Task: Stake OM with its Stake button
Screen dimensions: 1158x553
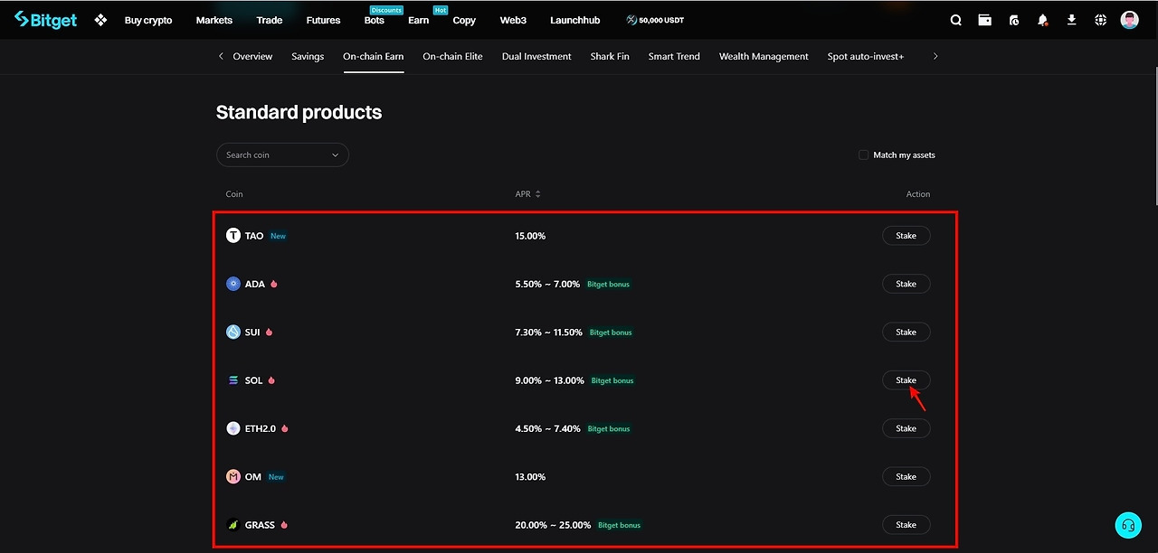Action: click(906, 476)
